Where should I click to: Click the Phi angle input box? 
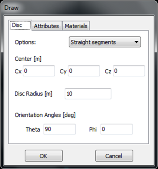pos(116,129)
